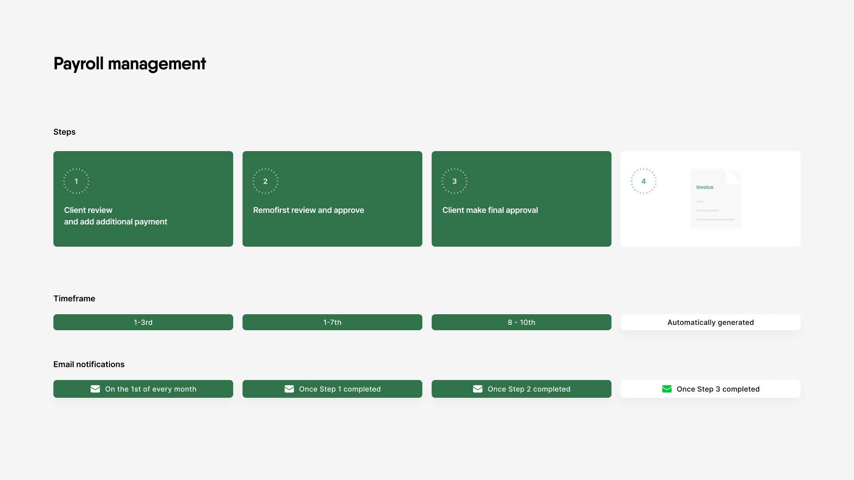This screenshot has height=480, width=854.
Task: Click the 'Timeframe' section label
Action: pyautogui.click(x=74, y=299)
